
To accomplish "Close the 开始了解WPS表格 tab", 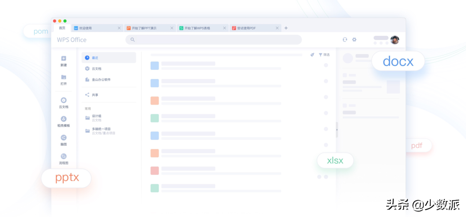I will [x=224, y=28].
